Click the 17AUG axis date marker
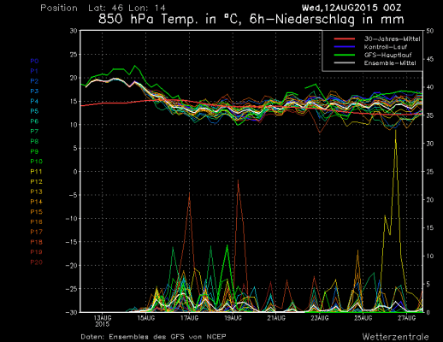The width and height of the screenshot is (443, 342). [x=189, y=318]
